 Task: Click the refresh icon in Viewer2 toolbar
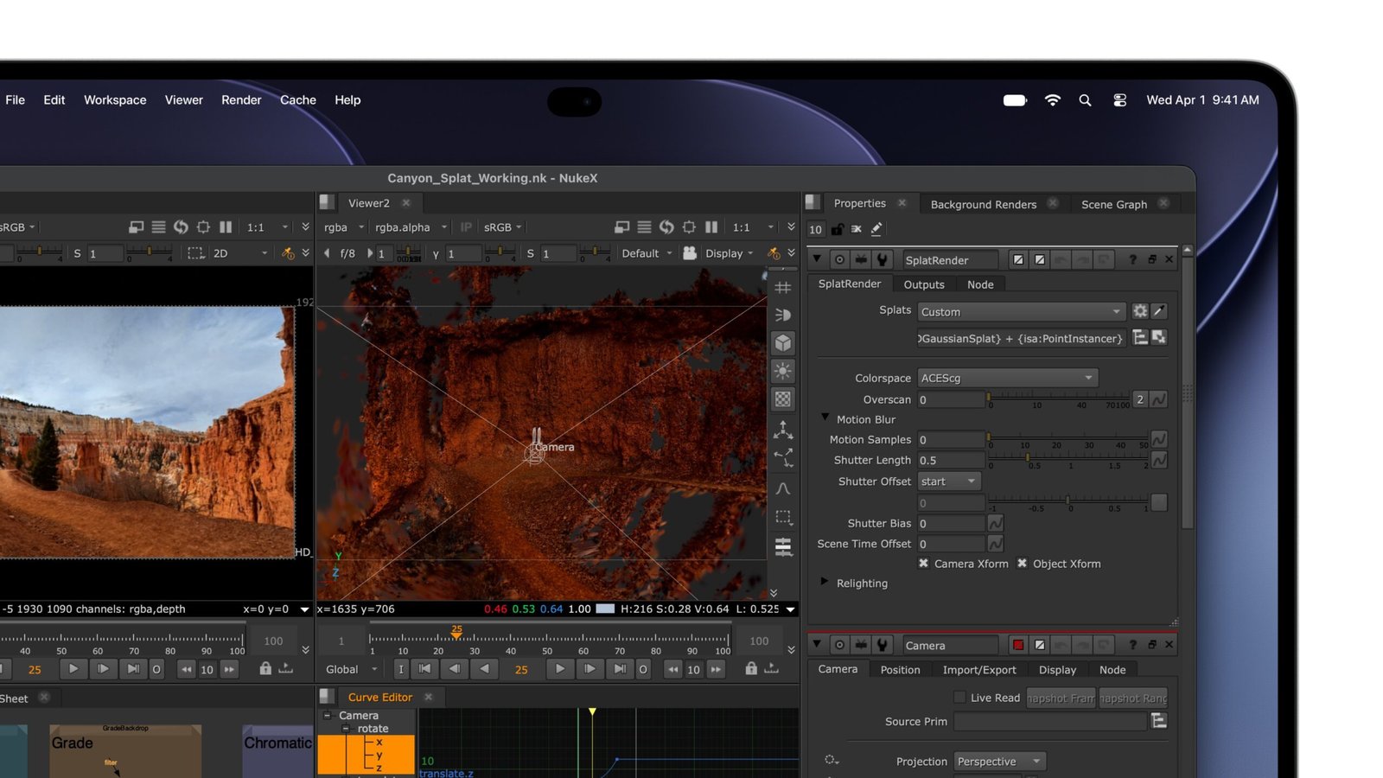coord(666,227)
